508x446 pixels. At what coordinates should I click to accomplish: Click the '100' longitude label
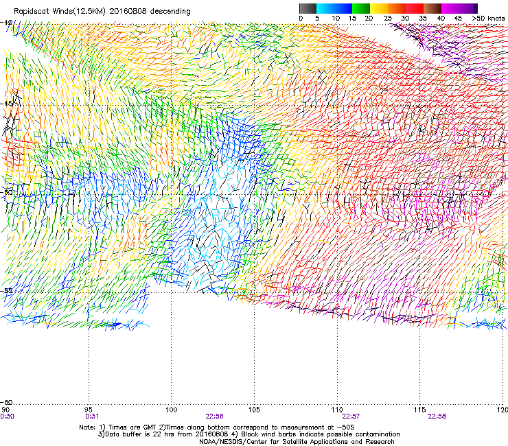click(x=171, y=410)
